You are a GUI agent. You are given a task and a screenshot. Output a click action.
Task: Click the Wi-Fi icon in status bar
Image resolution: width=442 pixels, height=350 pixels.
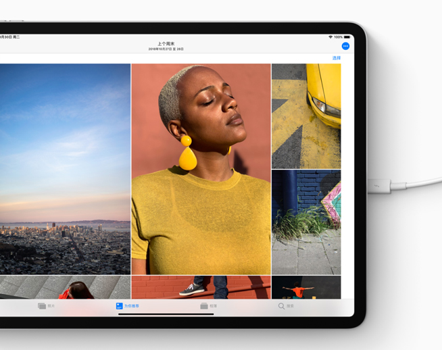[330, 37]
